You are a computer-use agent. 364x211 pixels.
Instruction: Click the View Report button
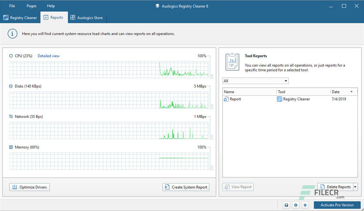pos(238,187)
